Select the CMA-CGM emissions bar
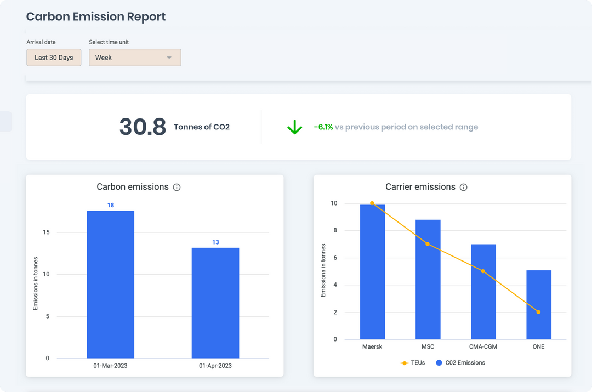Screen dimensions: 592x392 483,292
